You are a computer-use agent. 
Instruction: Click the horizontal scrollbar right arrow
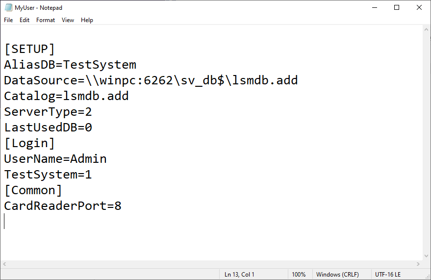[418, 264]
